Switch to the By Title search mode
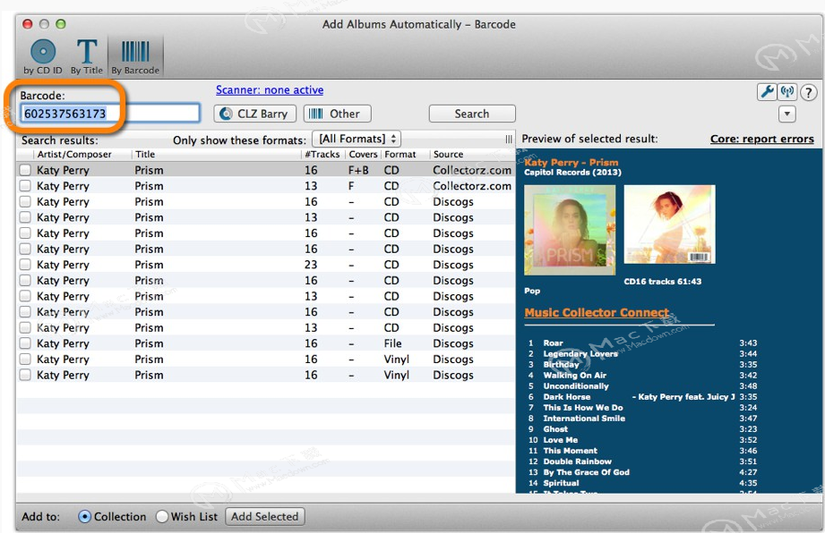825x533 pixels. [x=87, y=56]
